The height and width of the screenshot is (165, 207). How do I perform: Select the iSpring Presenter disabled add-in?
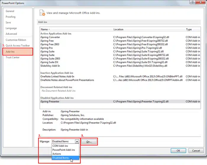pyautogui.click(x=120, y=101)
